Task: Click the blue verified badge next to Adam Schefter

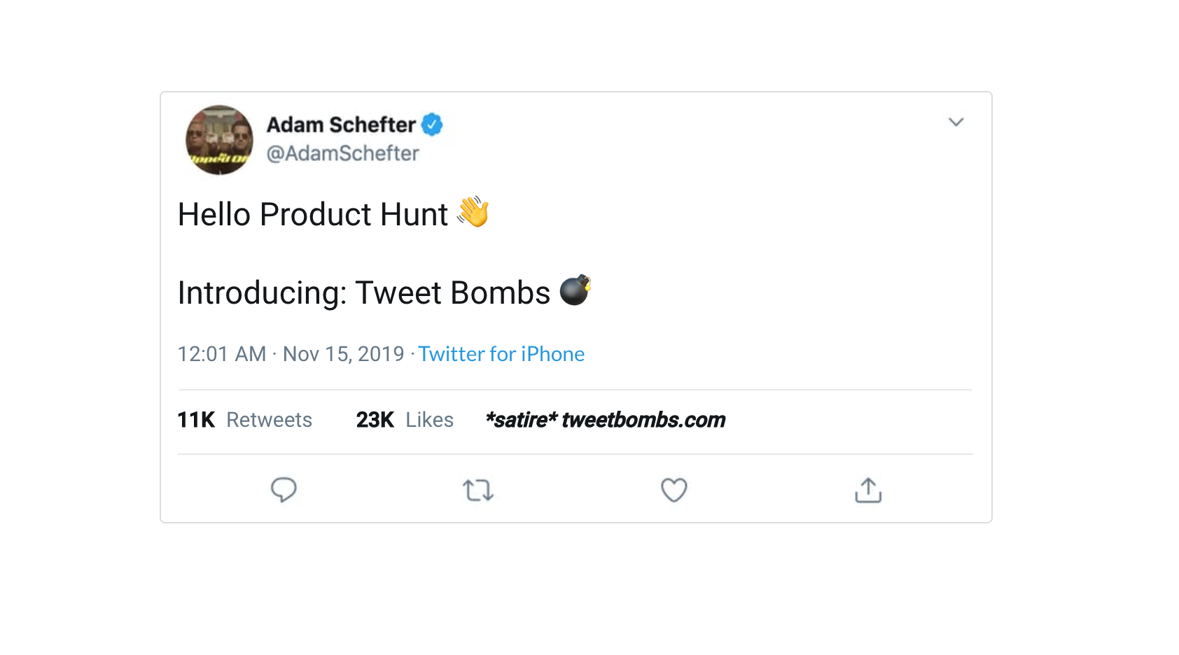Action: (x=433, y=123)
